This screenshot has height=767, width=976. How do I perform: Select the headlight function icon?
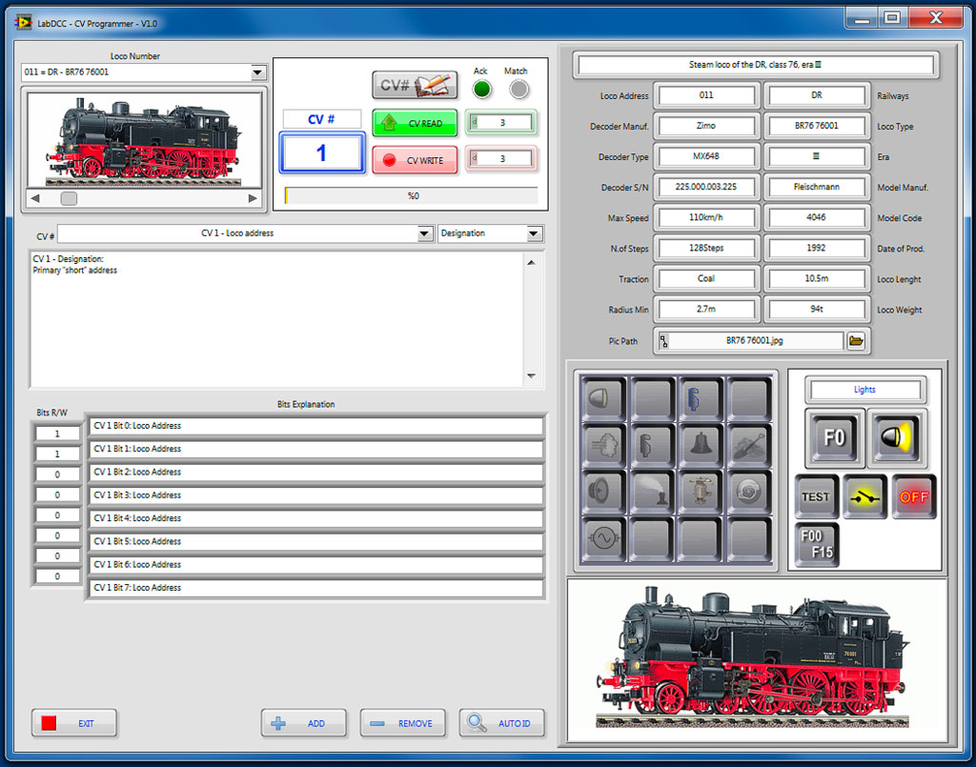click(x=603, y=396)
